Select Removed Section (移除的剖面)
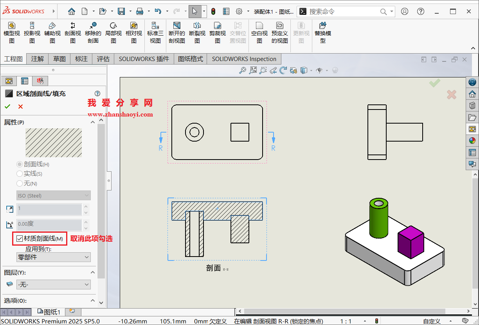Image resolution: width=479 pixels, height=325 pixels. point(93,32)
